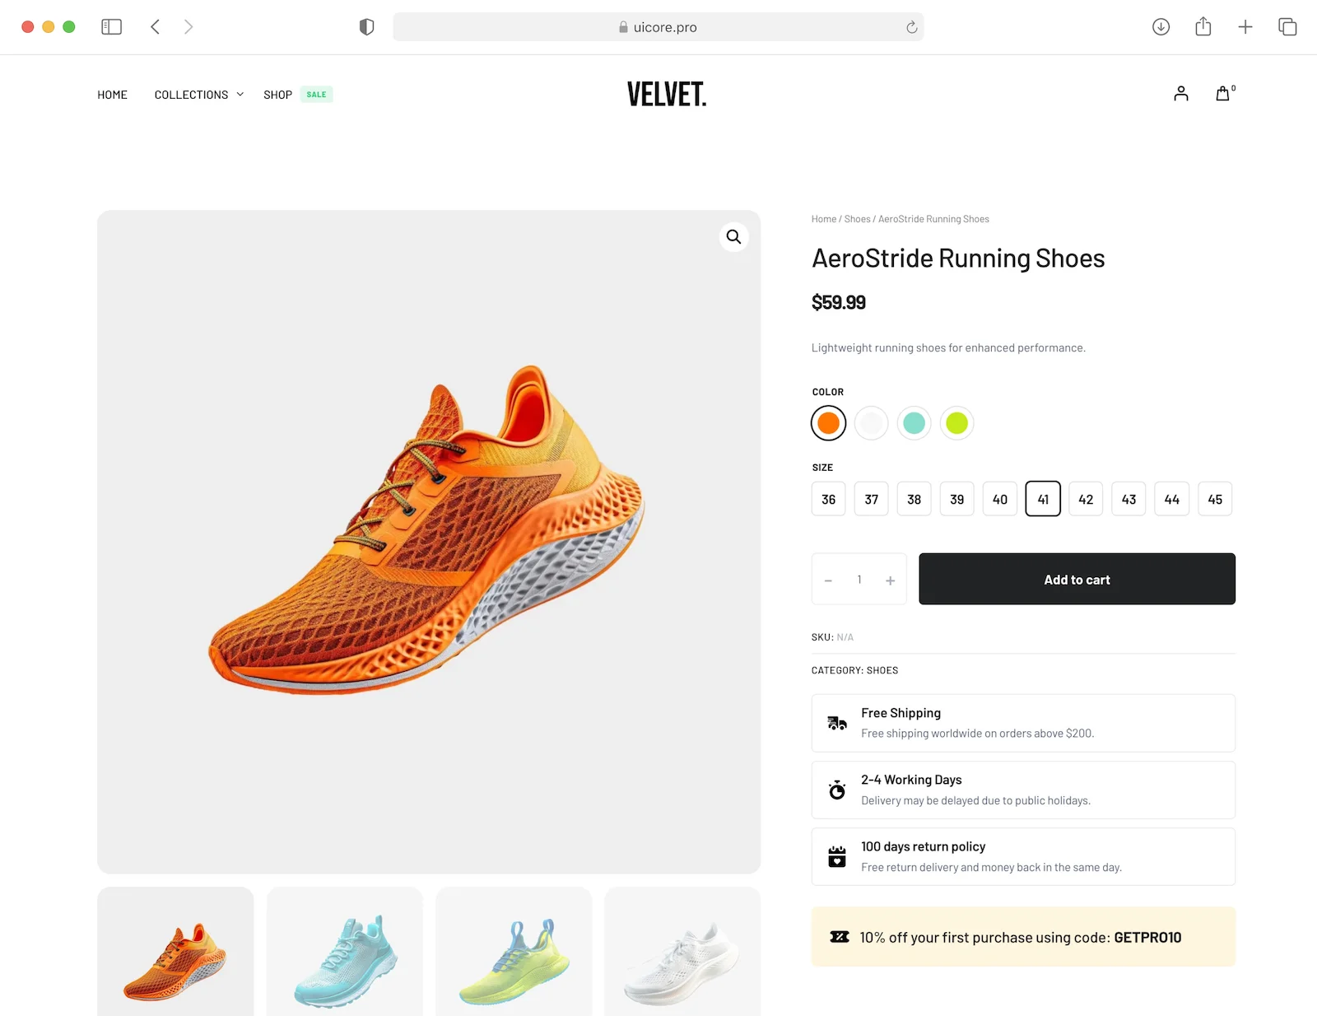
Task: Decrease quantity with the minus button
Action: pos(828,580)
